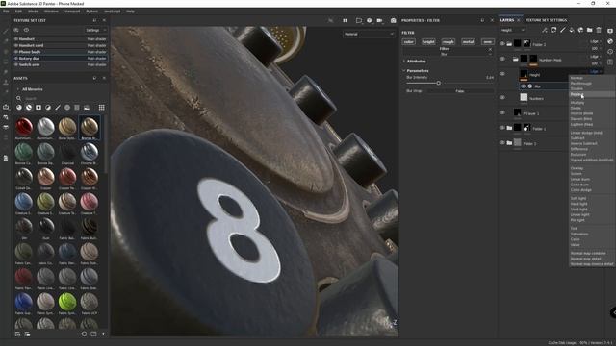Viewport: 616px width, 346px height.
Task: Select the Phone body texture set
Action: (x=61, y=52)
